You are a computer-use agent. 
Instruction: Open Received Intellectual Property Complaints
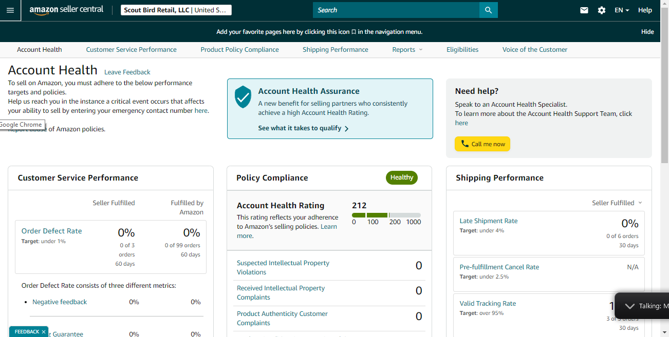[281, 293]
